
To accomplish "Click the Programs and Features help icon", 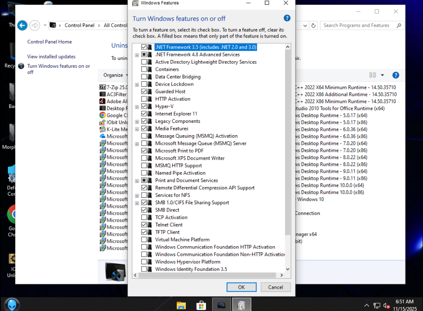I will coord(395,75).
